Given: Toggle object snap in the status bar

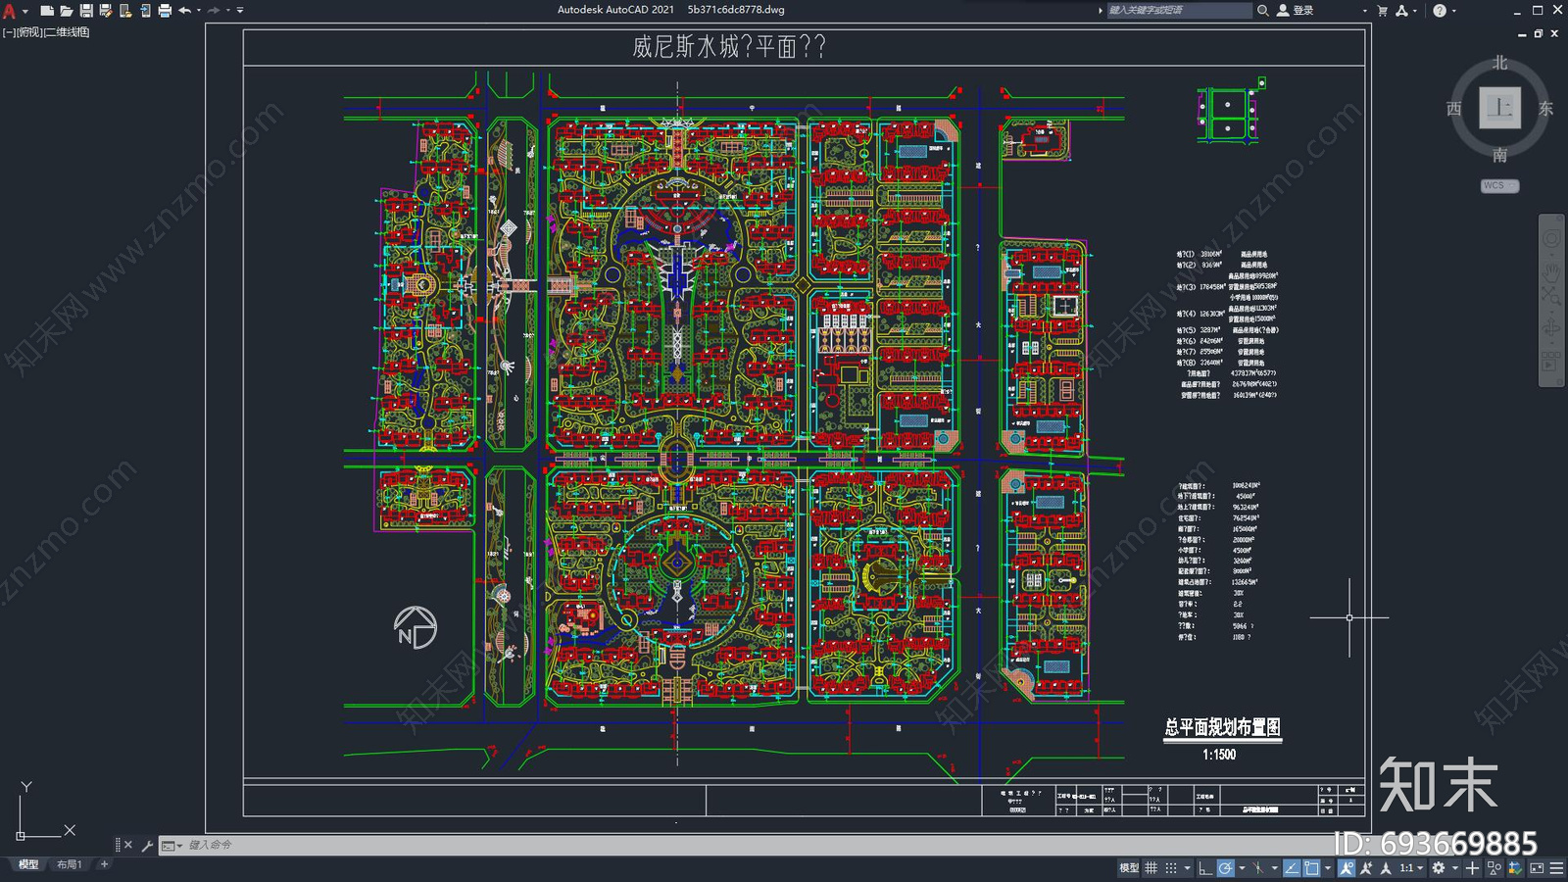Looking at the screenshot, I should [1311, 868].
